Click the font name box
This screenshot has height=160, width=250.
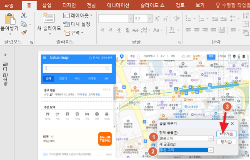coord(113,19)
